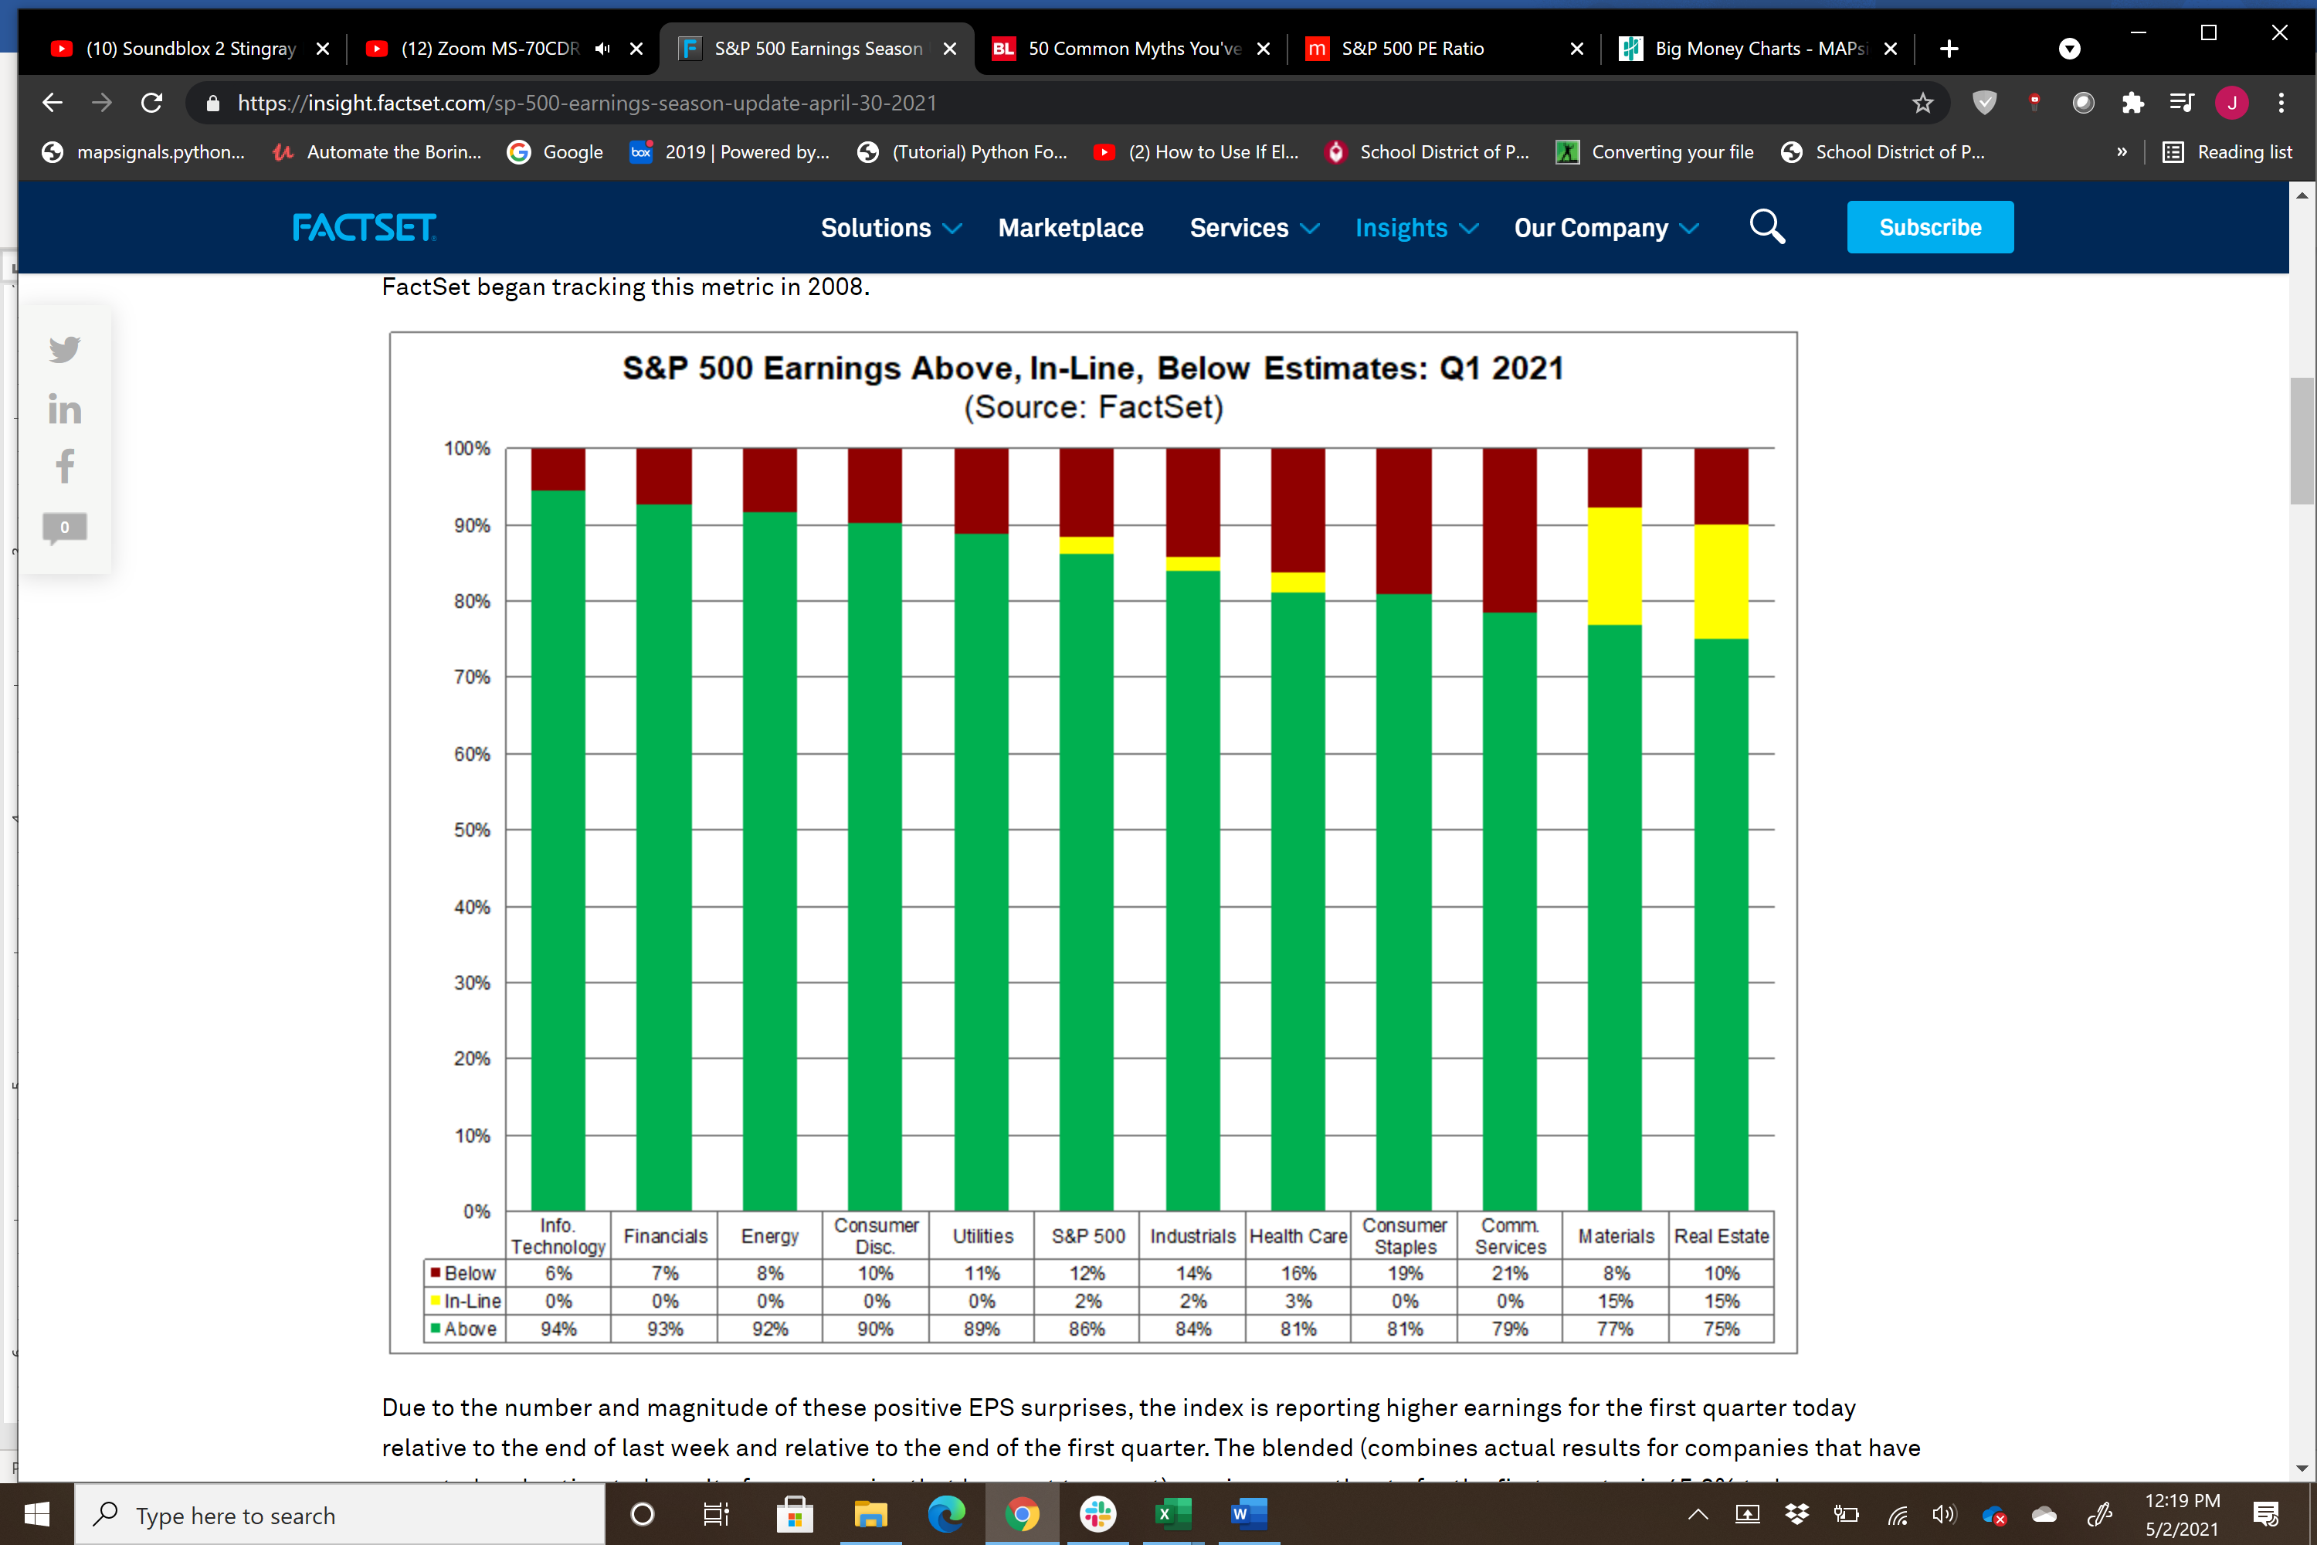2317x1545 pixels.
Task: Click the taskbar clock showing 12:19 PM
Action: [2182, 1514]
